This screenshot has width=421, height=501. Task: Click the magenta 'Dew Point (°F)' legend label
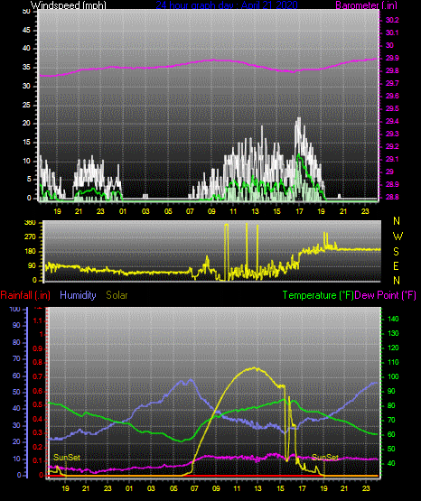386,295
